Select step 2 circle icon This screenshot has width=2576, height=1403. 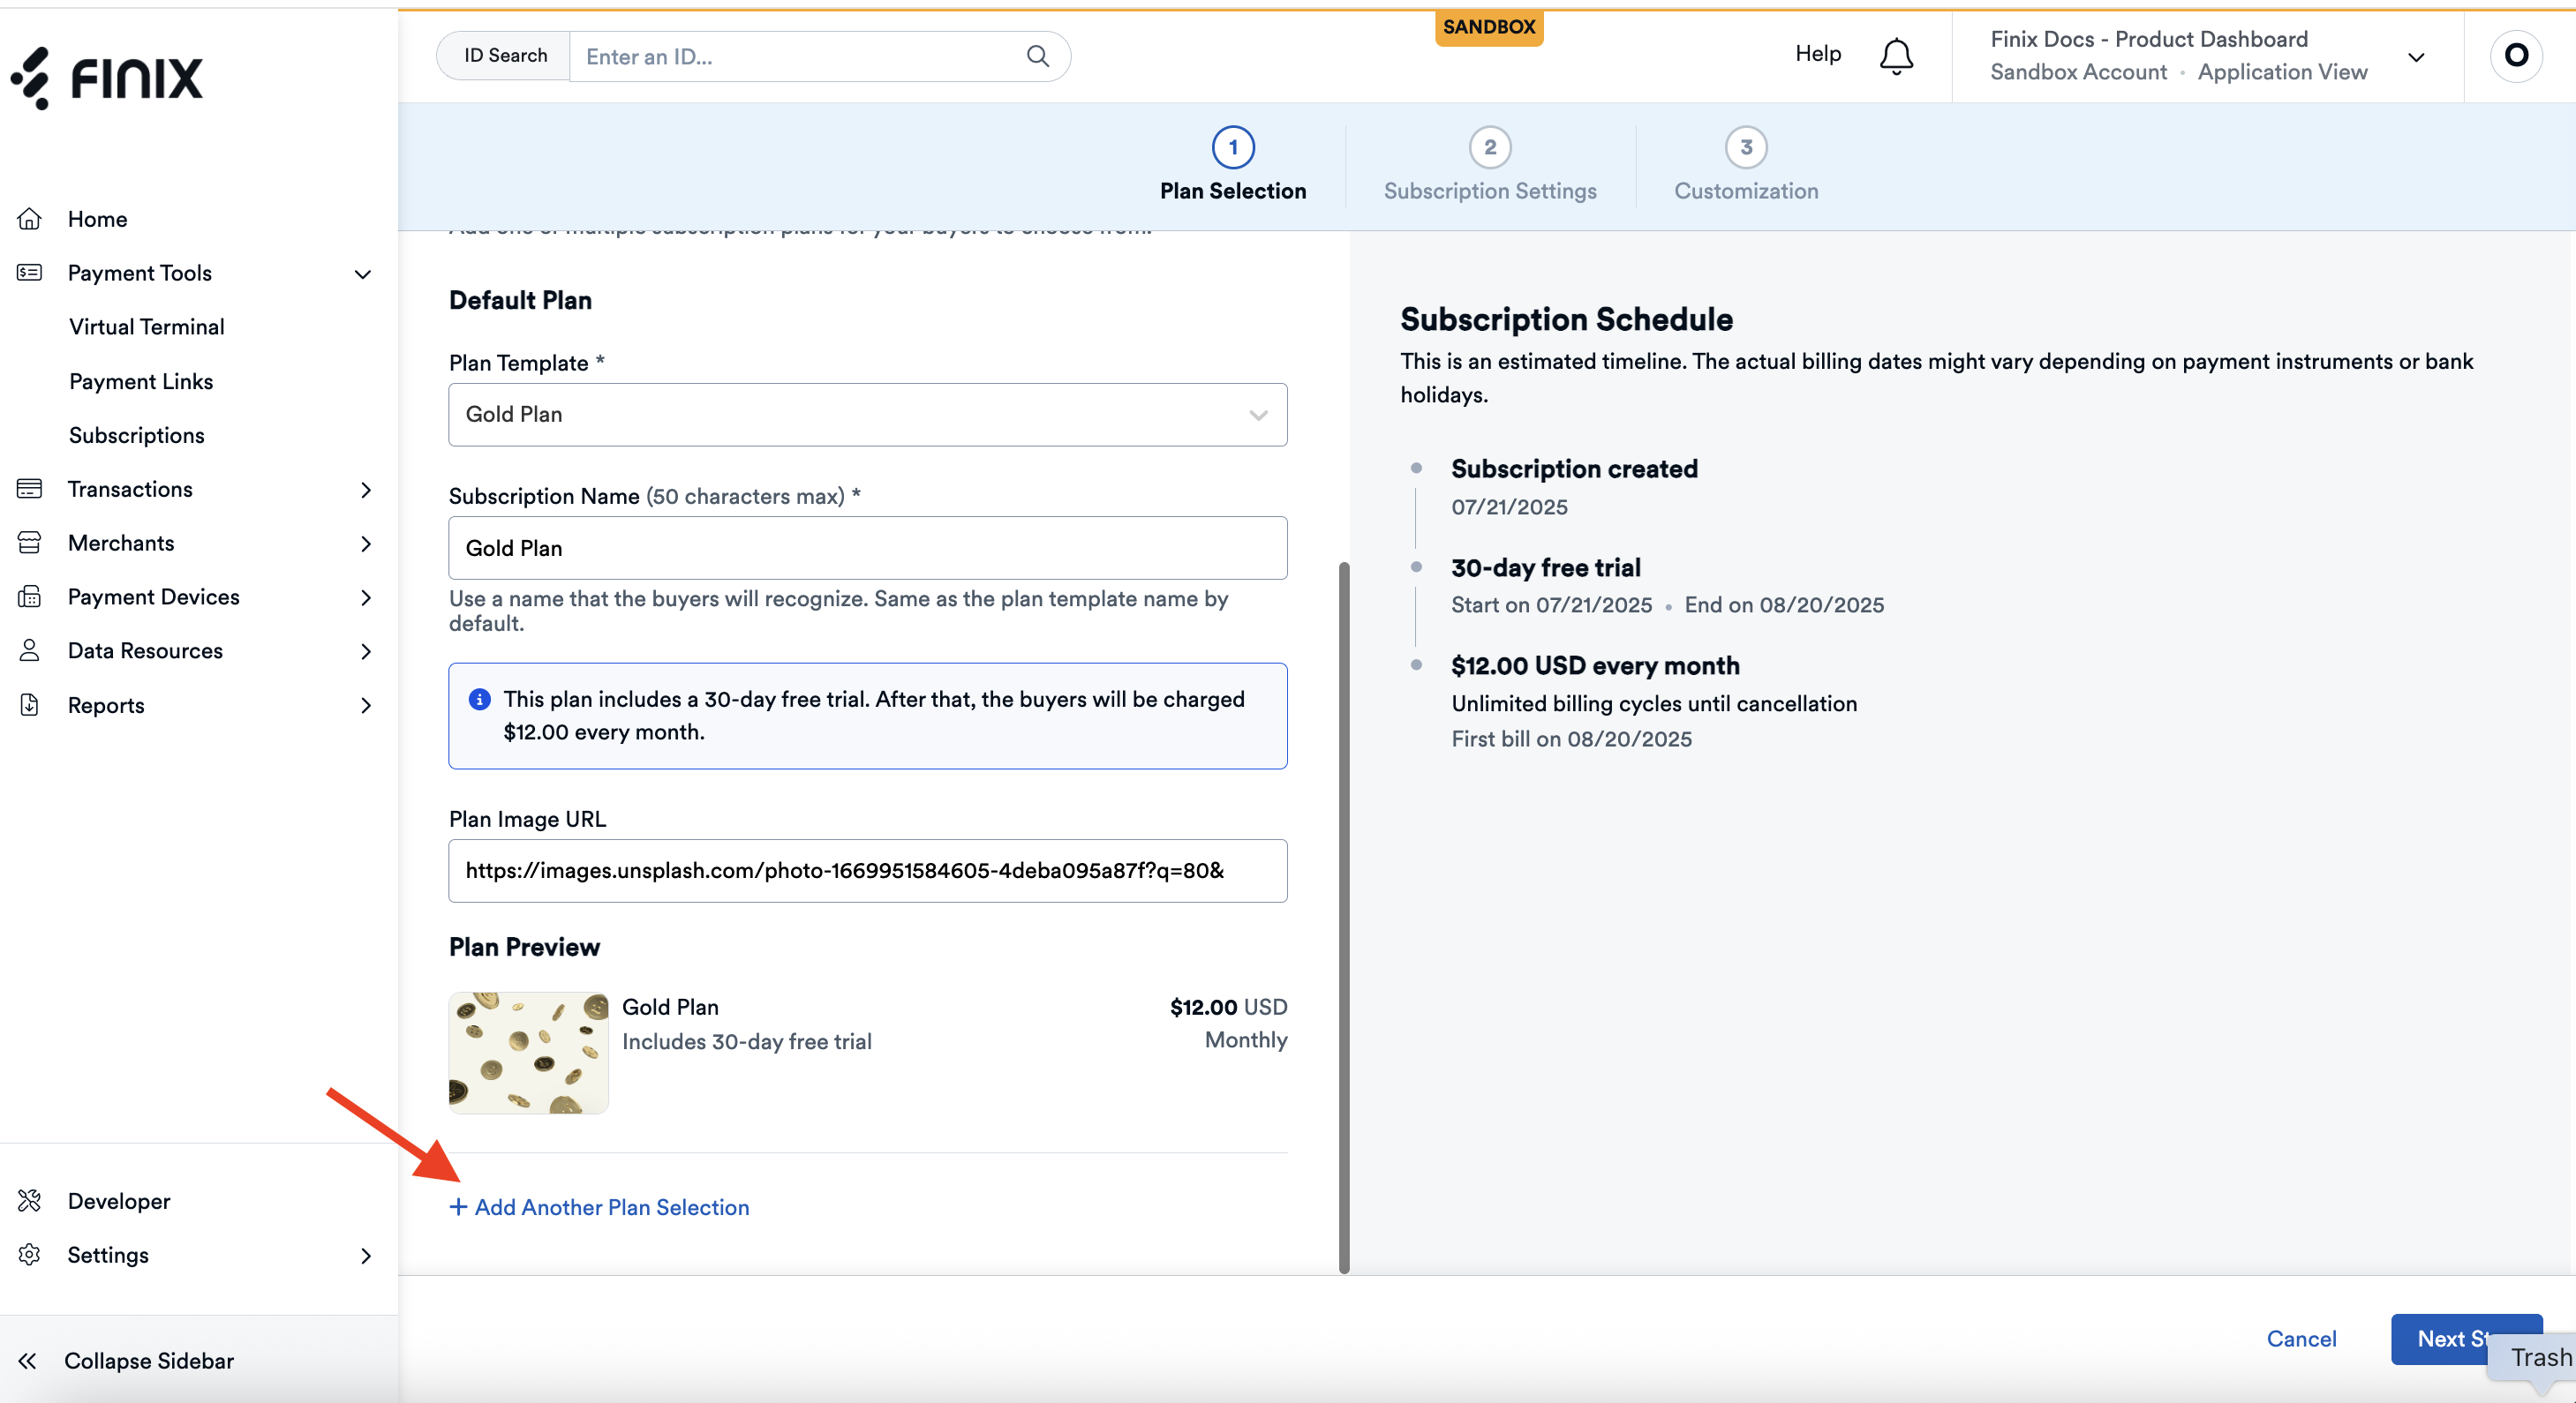tap(1490, 146)
